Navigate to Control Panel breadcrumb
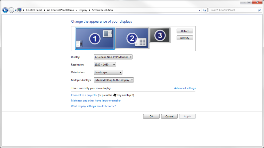The image size is (264, 148). 34,10
